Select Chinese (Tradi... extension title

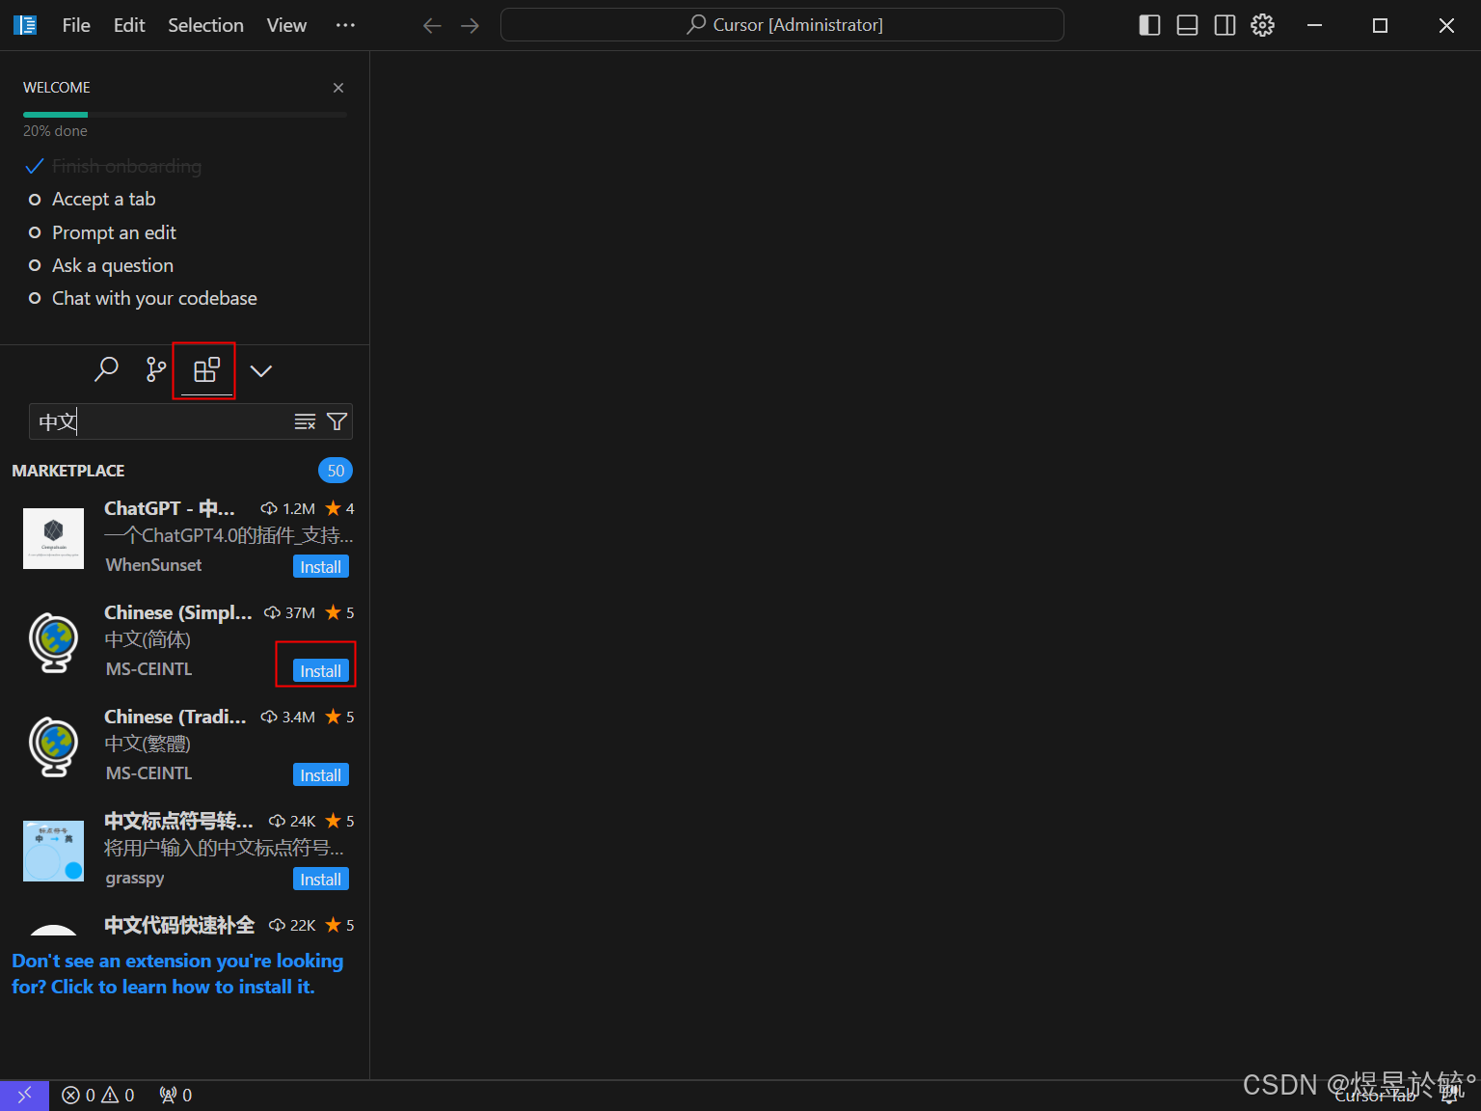[x=175, y=717]
